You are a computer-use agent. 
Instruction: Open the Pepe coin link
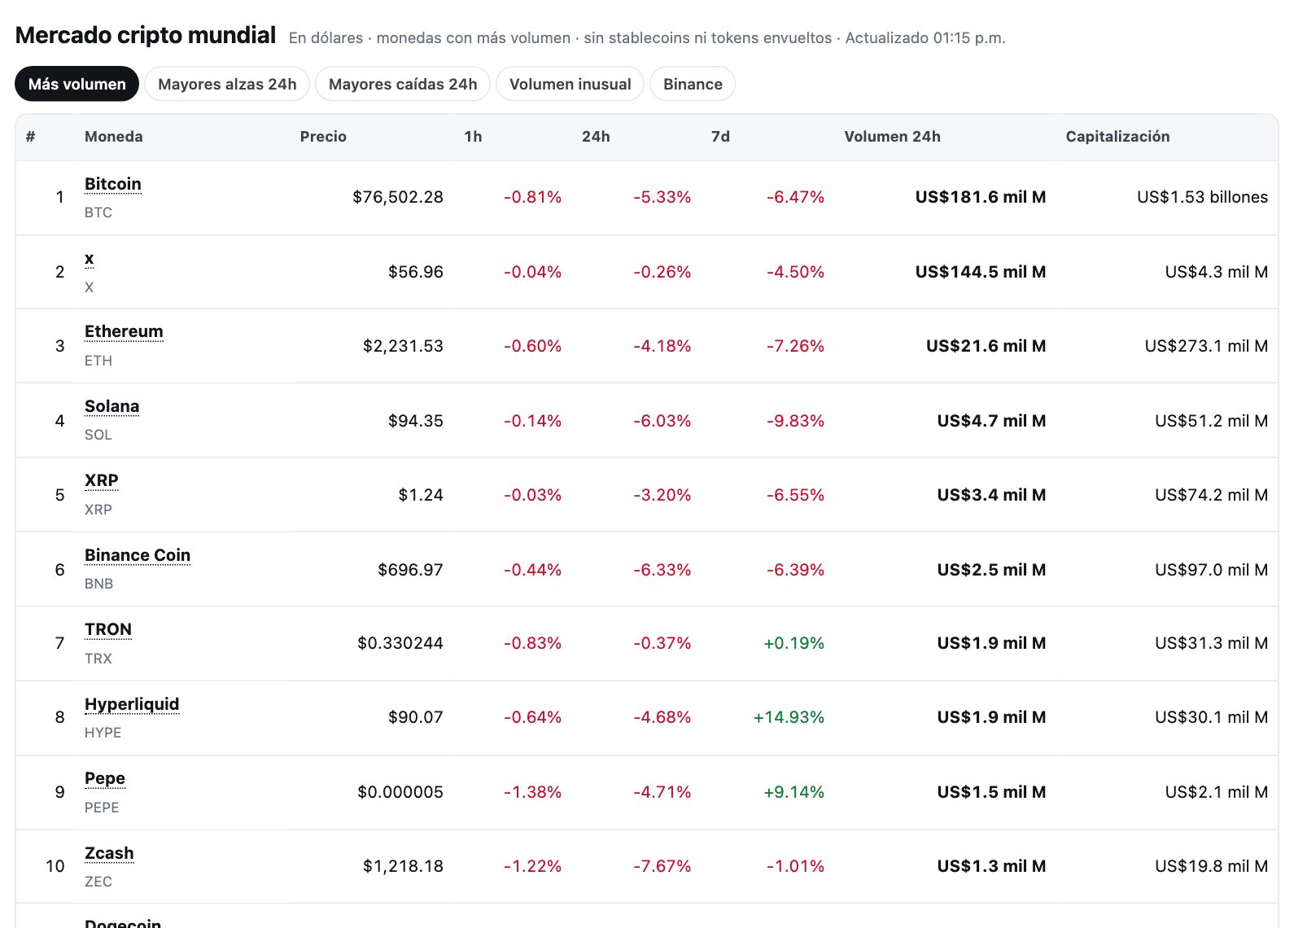tap(105, 778)
